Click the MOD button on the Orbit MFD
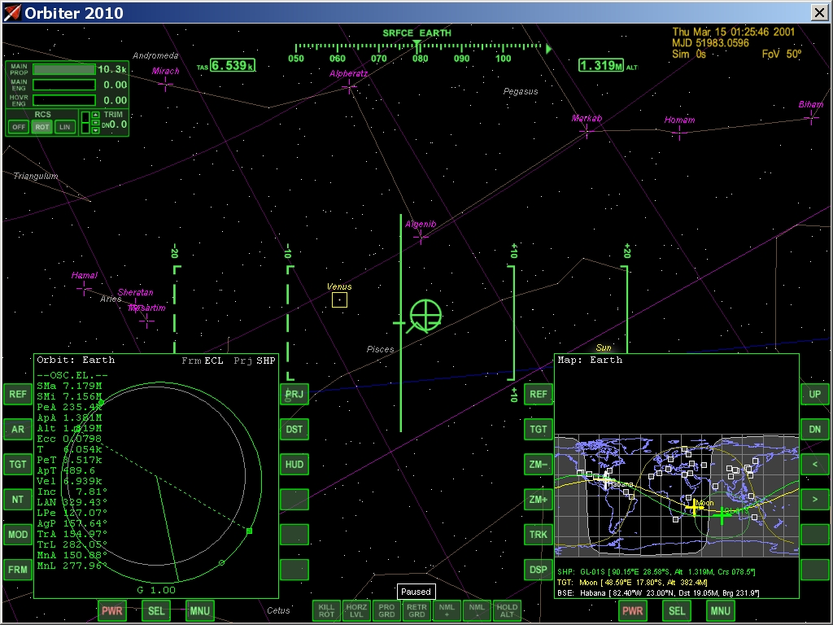 [18, 534]
